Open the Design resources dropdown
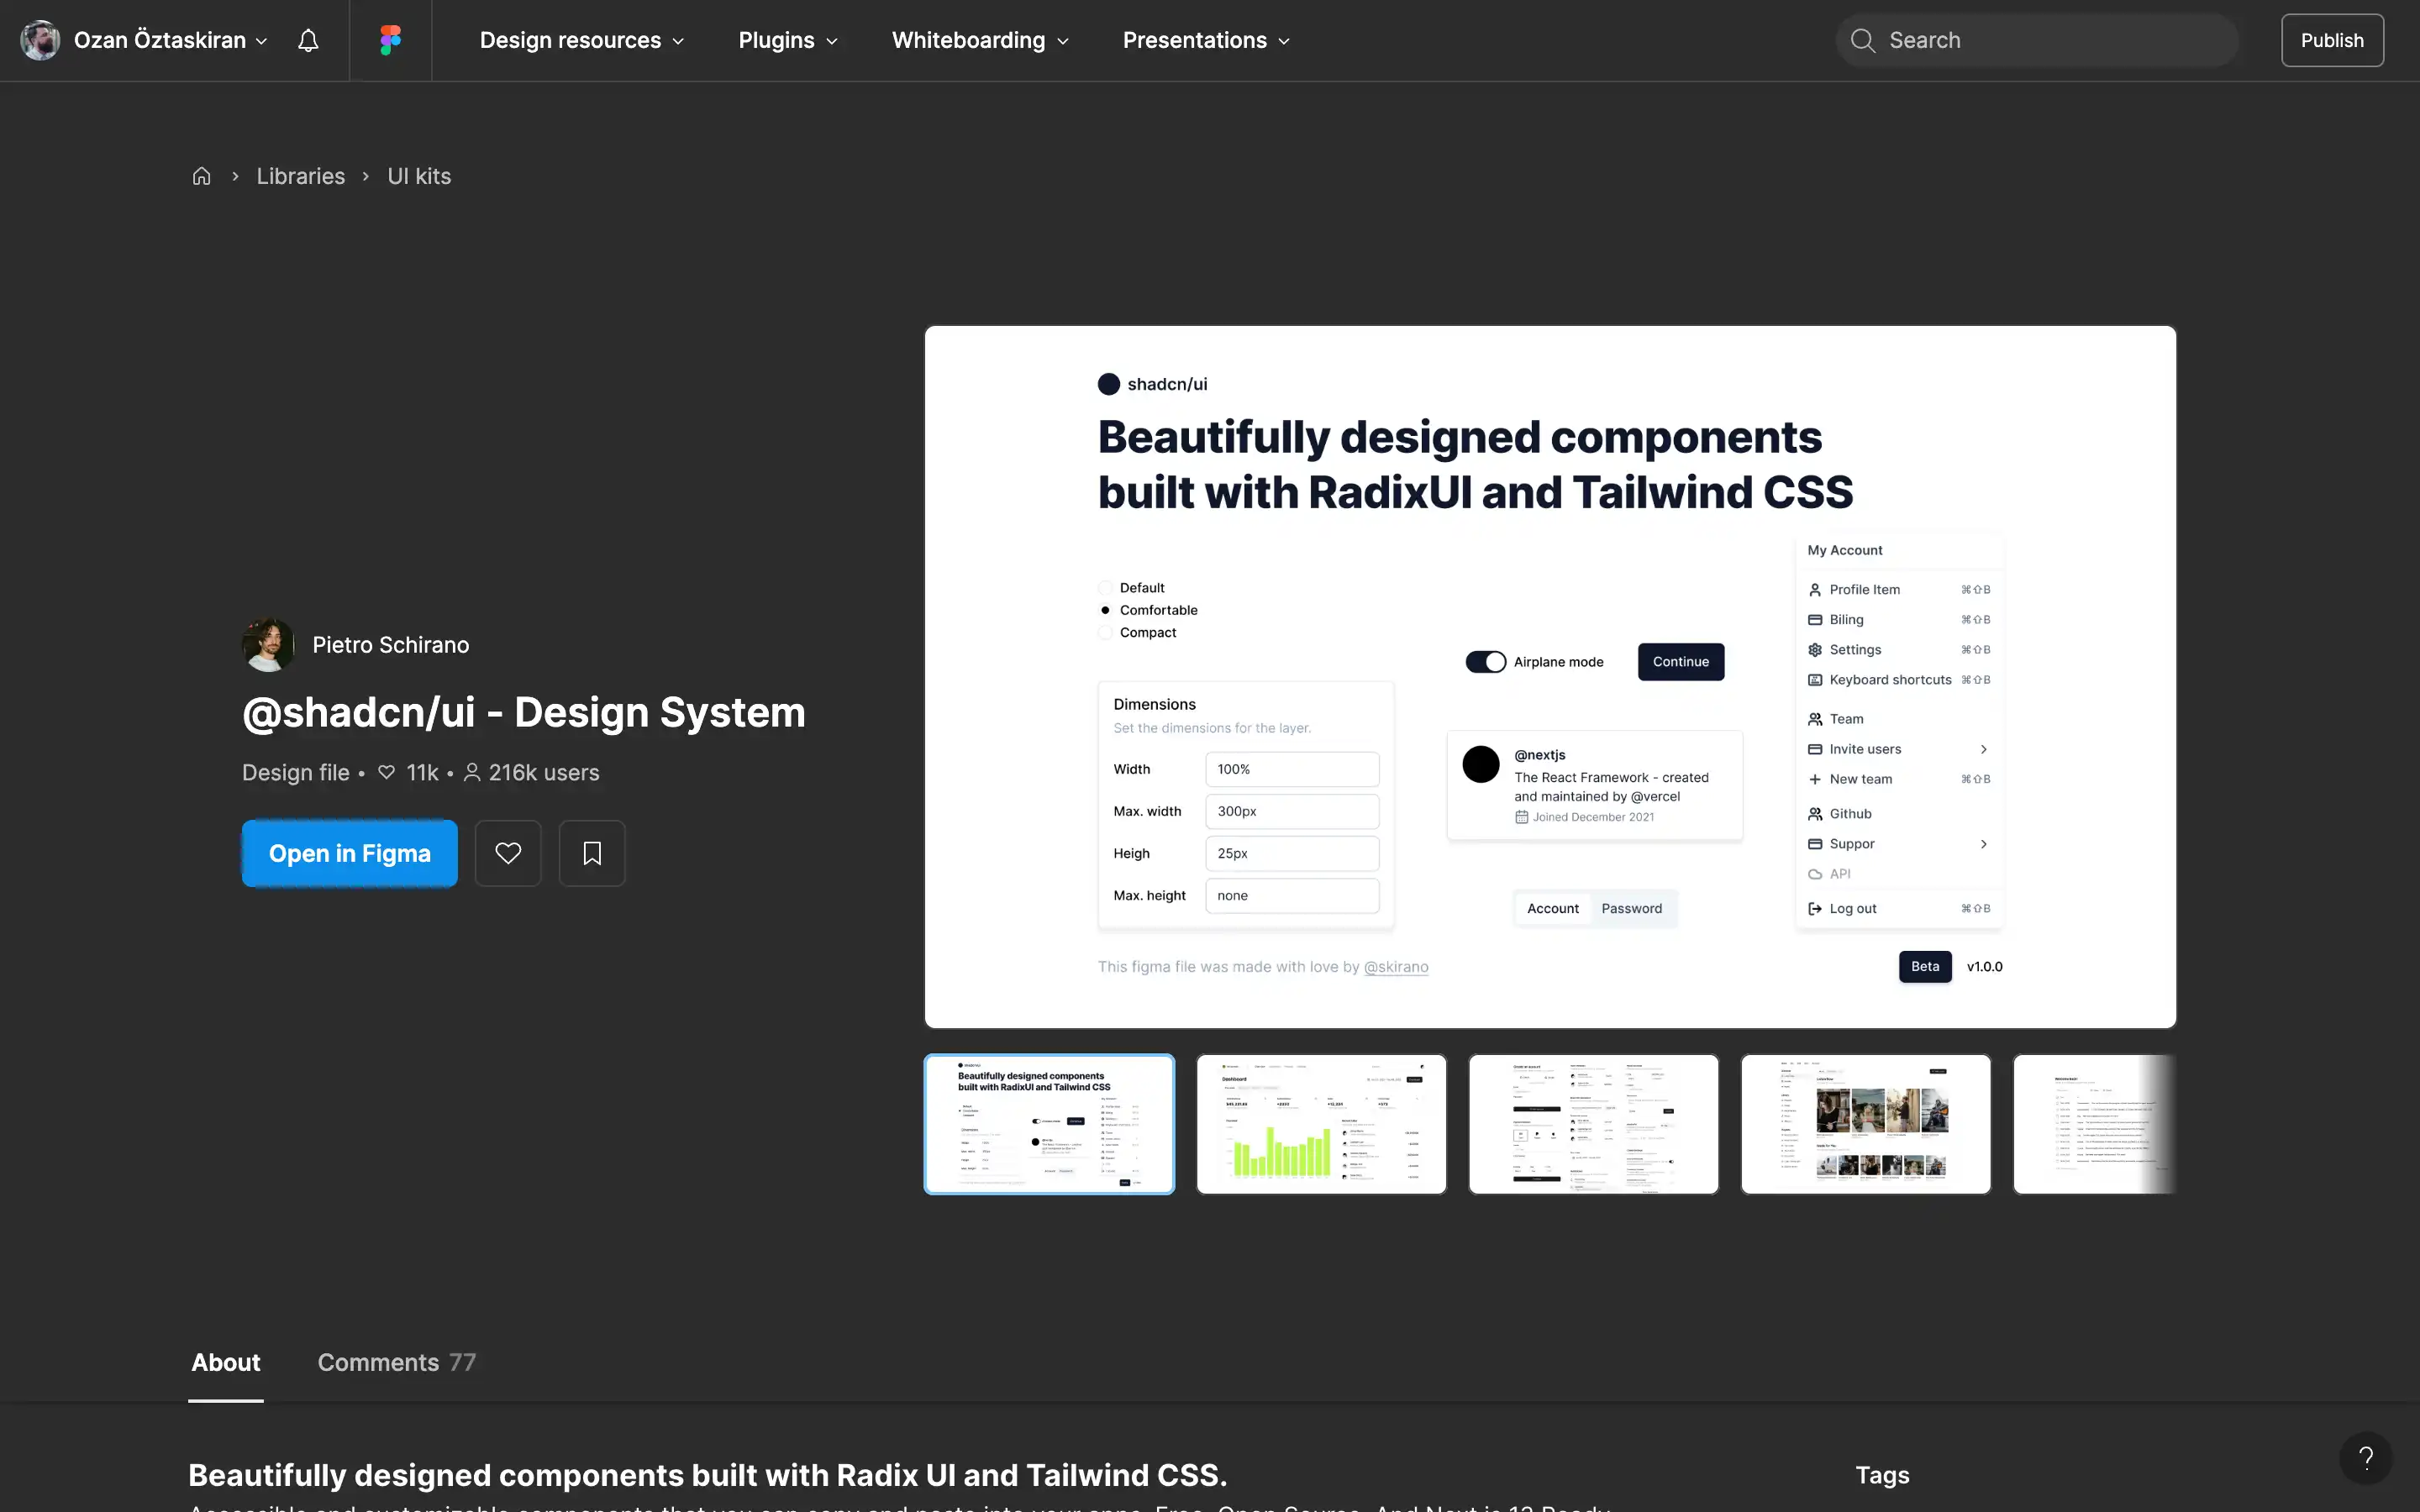Viewport: 2420px width, 1512px height. tap(582, 40)
